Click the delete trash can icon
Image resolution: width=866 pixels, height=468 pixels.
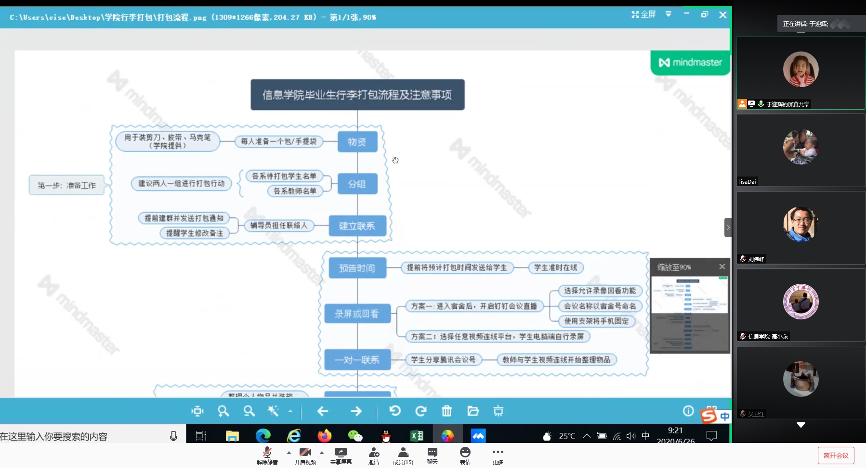(447, 411)
